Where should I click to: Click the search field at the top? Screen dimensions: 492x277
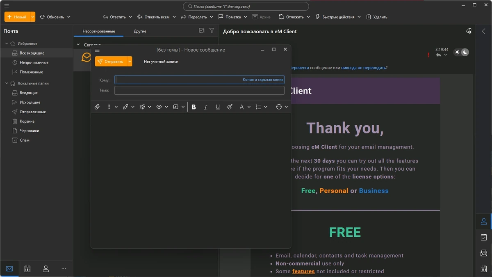246,7
